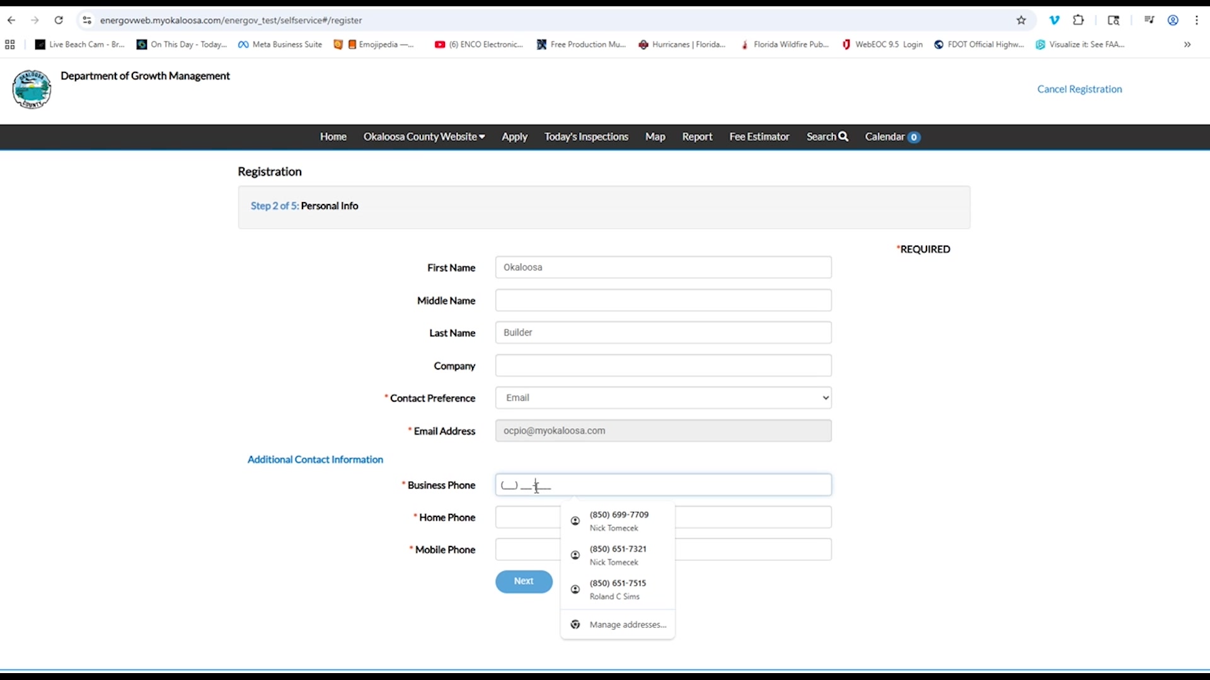Screen dimensions: 1210x680
Task: Open the Fee Estimator nav item
Action: [x=759, y=137]
